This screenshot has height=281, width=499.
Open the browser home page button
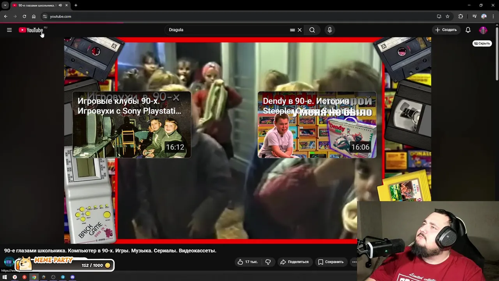coord(34,16)
